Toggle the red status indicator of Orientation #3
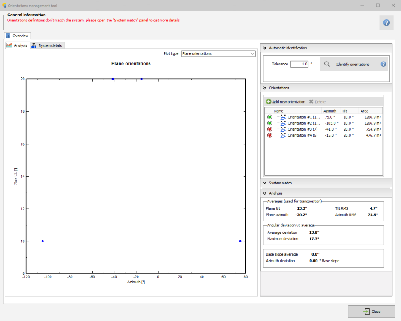The image size is (401, 321). pyautogui.click(x=269, y=129)
